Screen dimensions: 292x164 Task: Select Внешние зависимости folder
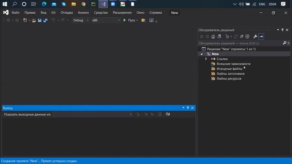click(234, 64)
